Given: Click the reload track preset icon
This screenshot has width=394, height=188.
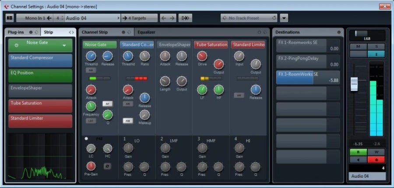Looking at the screenshot, I should click(x=274, y=18).
